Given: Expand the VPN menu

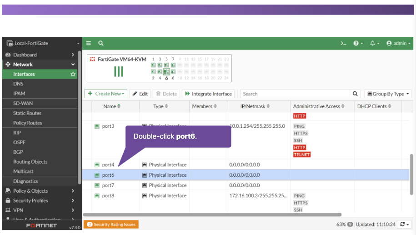Looking at the screenshot, I should pos(40,210).
